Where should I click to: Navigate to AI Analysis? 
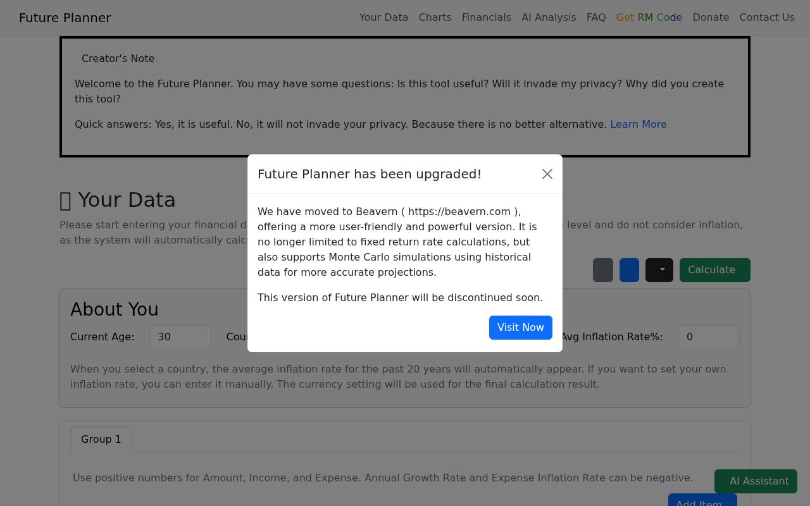pos(549,18)
